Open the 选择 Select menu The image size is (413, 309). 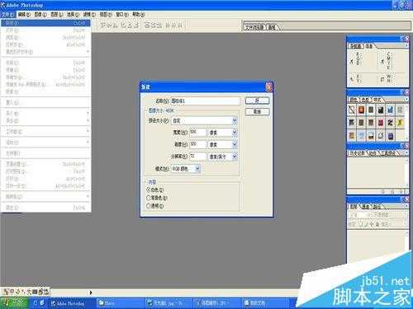point(73,14)
